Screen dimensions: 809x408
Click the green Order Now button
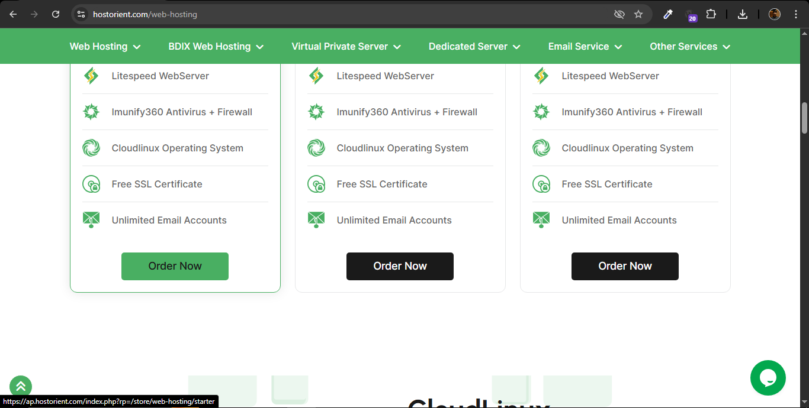(x=175, y=266)
